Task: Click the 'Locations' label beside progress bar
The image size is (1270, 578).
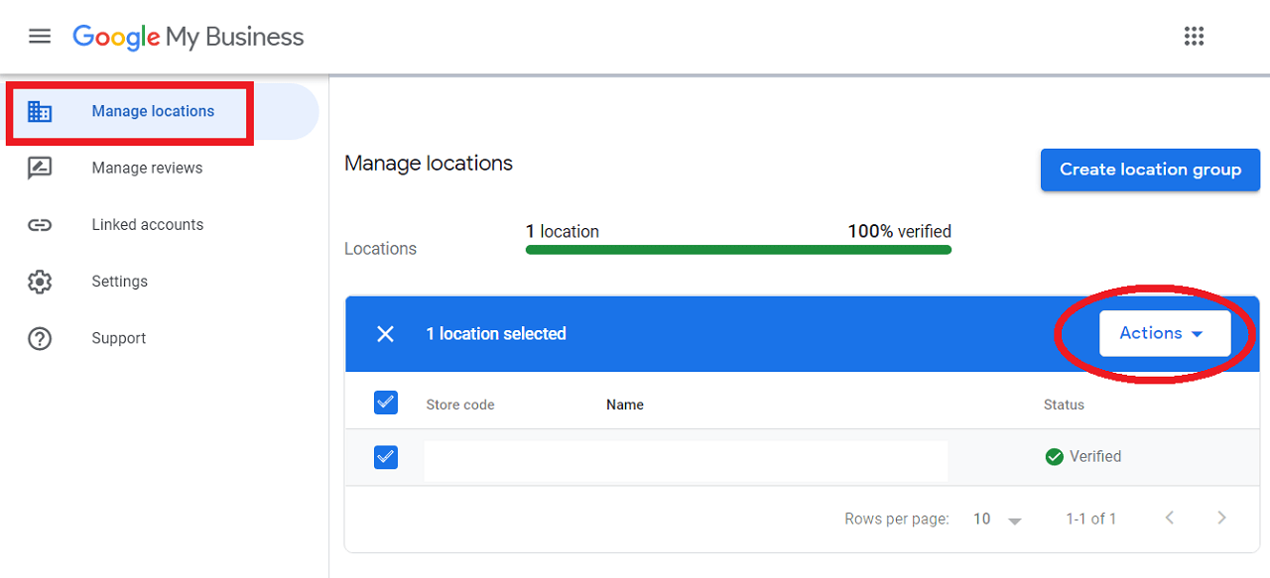Action: click(x=380, y=249)
